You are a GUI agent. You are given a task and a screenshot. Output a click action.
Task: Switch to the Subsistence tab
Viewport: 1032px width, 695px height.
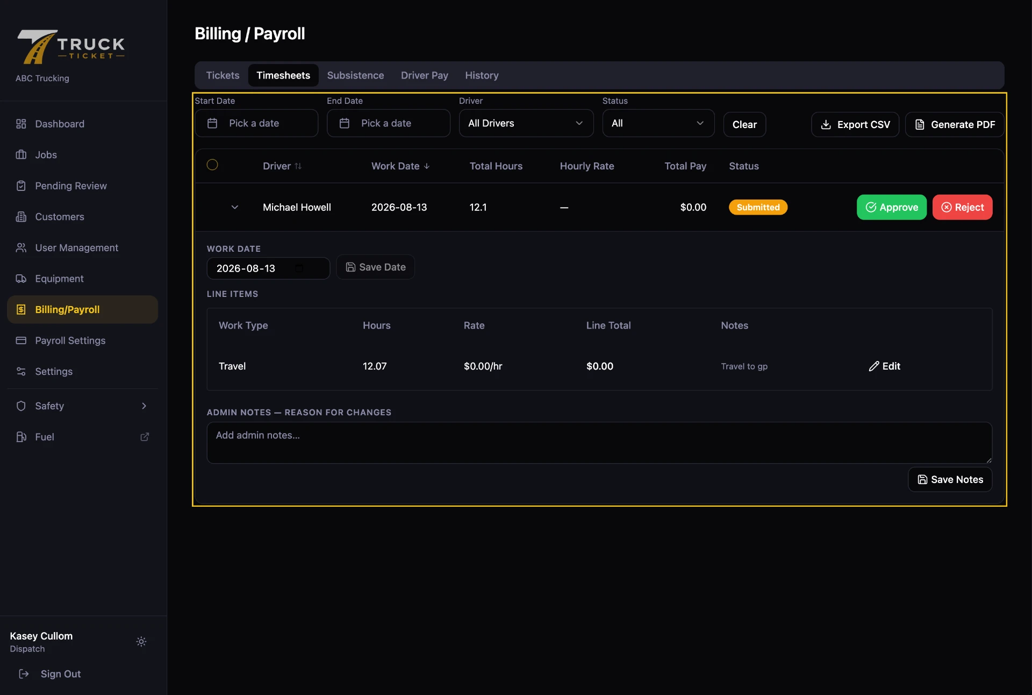click(355, 75)
